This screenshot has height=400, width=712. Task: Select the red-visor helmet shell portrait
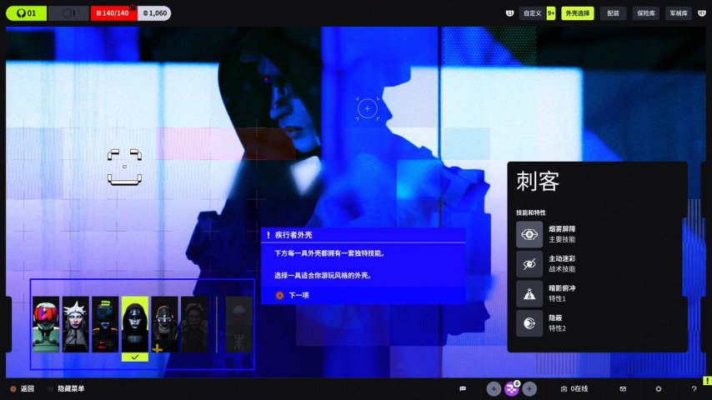pos(46,324)
